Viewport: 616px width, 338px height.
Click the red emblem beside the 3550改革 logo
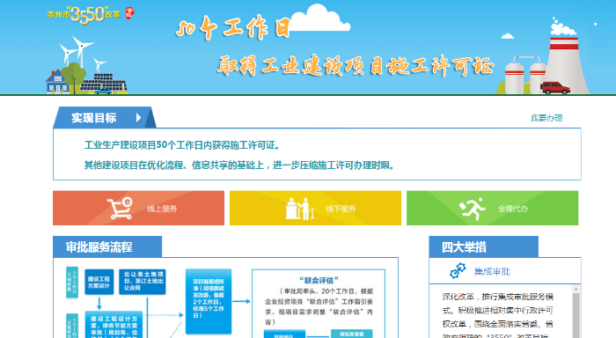pyautogui.click(x=129, y=13)
